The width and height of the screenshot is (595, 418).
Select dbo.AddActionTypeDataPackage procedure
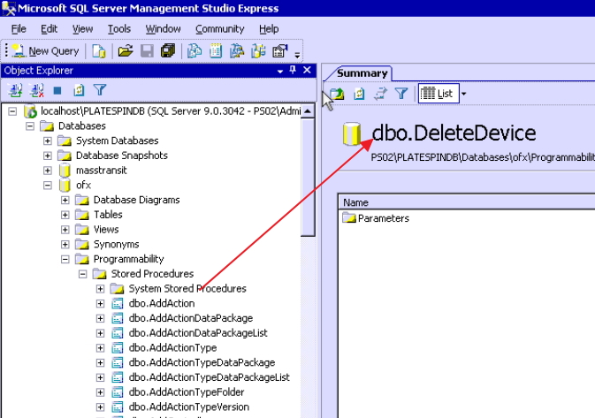point(202,362)
